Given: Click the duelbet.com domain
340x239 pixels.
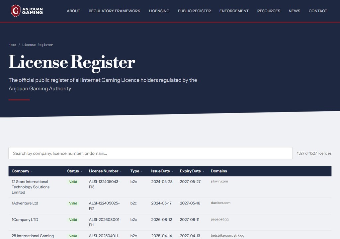Looking at the screenshot, I should click(220, 203).
